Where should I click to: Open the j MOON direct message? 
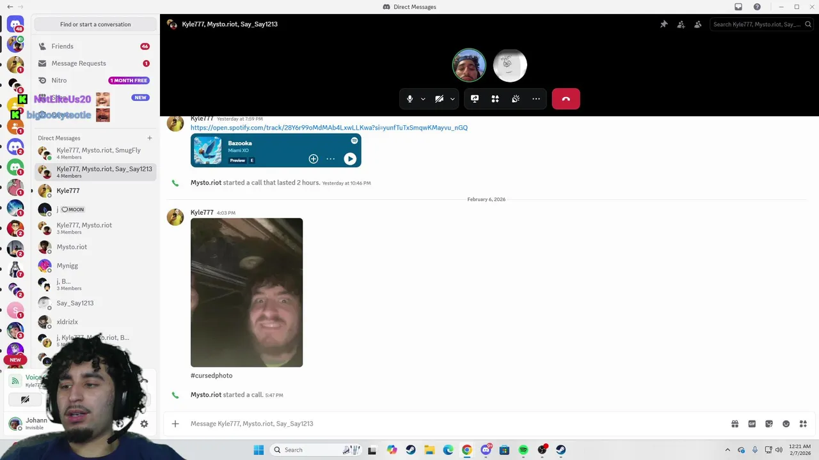(95, 210)
